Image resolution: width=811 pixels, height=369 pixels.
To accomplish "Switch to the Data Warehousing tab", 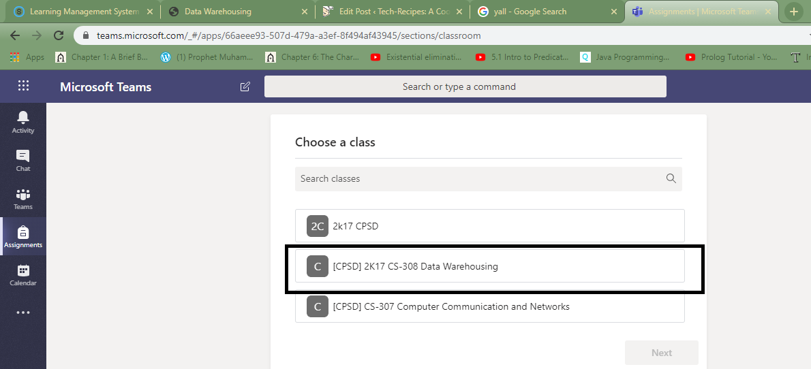I will pos(237,12).
